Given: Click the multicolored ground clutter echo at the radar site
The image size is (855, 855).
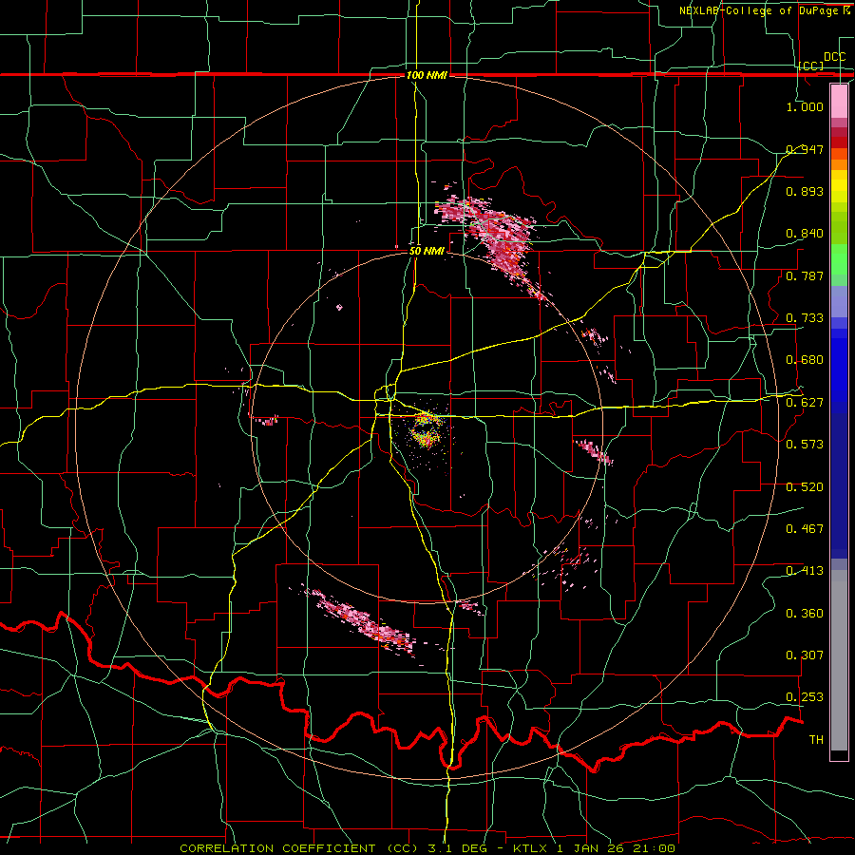Looking at the screenshot, I should pos(426,430).
